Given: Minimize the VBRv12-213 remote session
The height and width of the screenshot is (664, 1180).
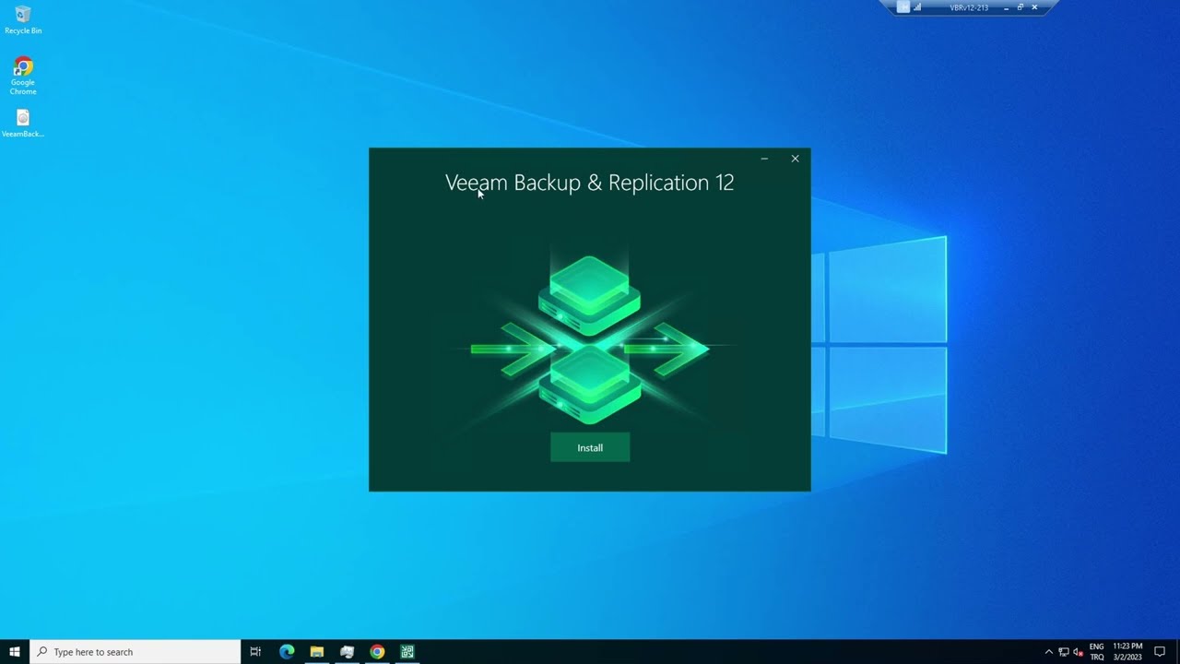Looking at the screenshot, I should pyautogui.click(x=1006, y=7).
